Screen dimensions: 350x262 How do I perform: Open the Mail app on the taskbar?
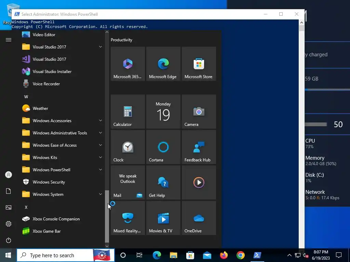click(207, 255)
